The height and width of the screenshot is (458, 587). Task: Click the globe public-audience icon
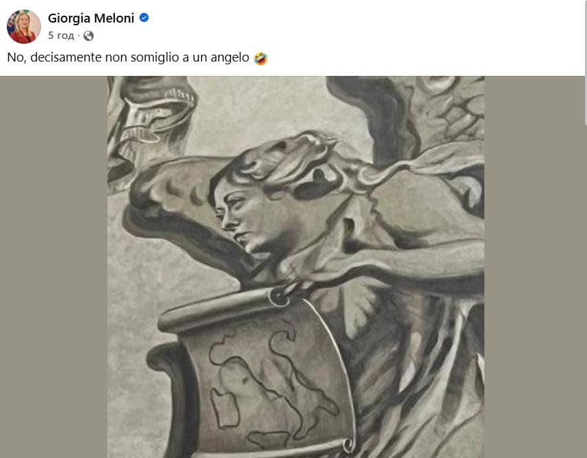coord(88,36)
